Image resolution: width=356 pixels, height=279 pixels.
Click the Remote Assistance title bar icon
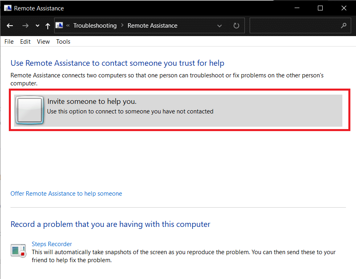[x=8, y=8]
